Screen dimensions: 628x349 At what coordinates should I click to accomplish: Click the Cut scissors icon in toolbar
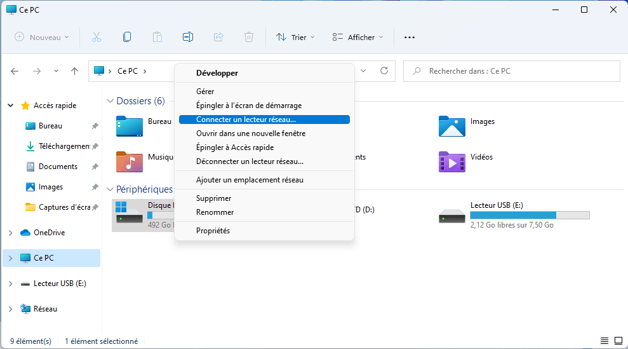97,37
